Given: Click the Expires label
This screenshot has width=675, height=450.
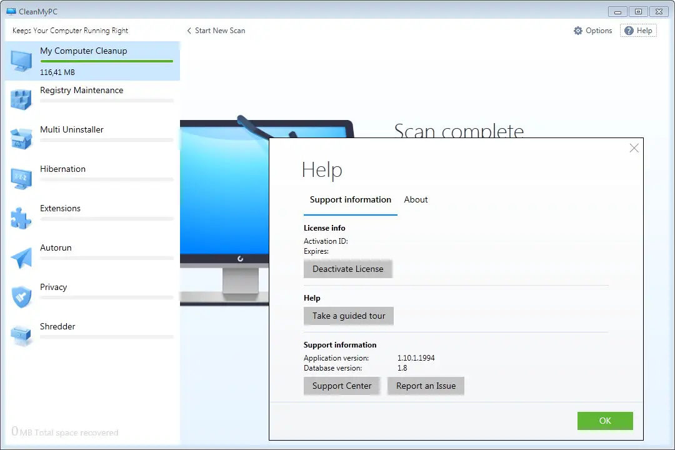Looking at the screenshot, I should [316, 251].
